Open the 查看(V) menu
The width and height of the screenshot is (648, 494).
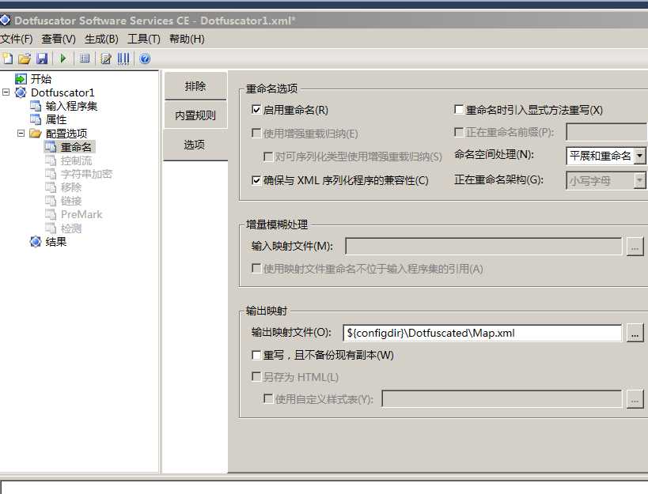[59, 39]
